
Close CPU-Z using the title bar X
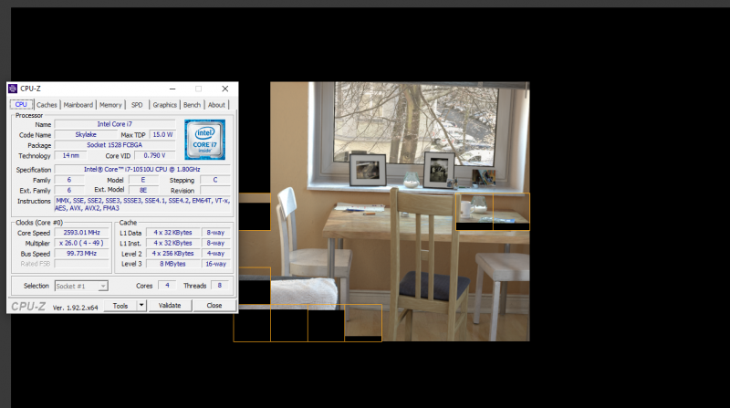[224, 89]
